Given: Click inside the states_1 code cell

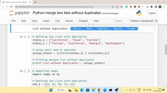Looking at the screenshot, I should (x=92, y=50).
